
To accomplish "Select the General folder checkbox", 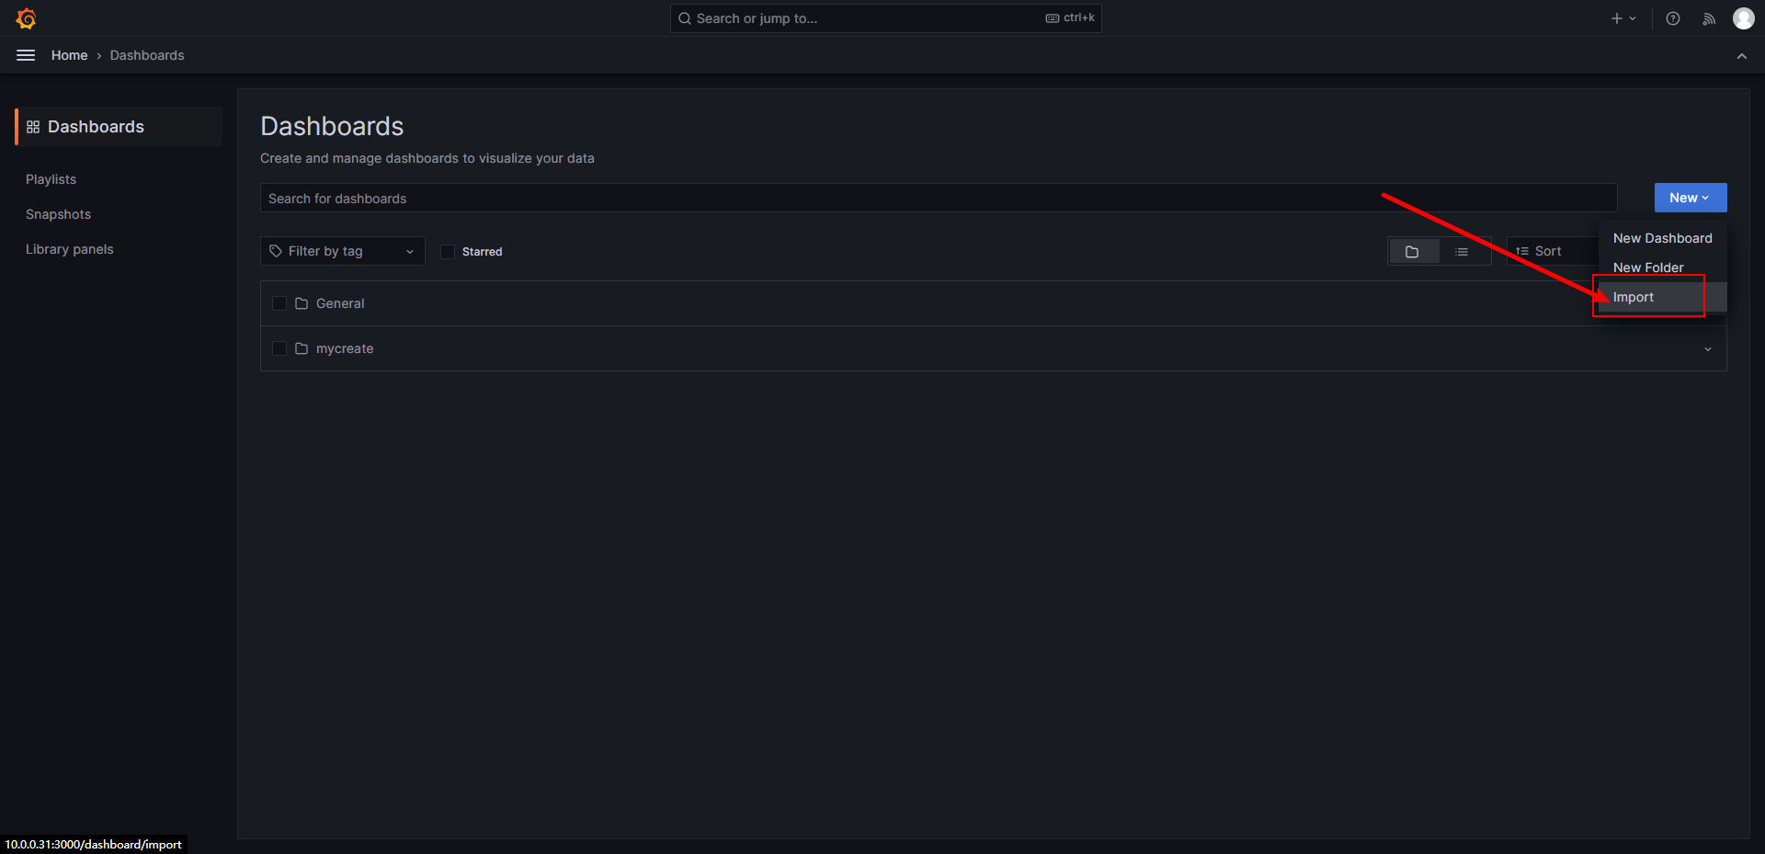I will (x=279, y=303).
